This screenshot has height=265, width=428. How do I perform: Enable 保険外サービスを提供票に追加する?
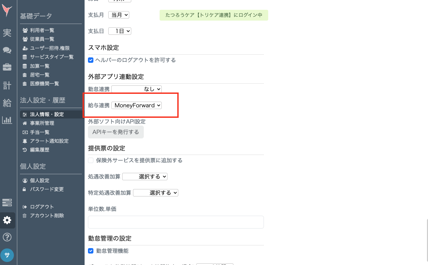click(91, 160)
